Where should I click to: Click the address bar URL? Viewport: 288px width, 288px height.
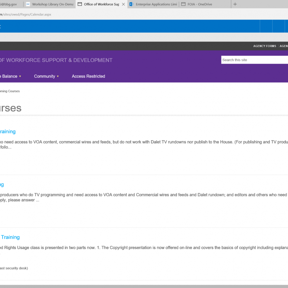coord(25,15)
